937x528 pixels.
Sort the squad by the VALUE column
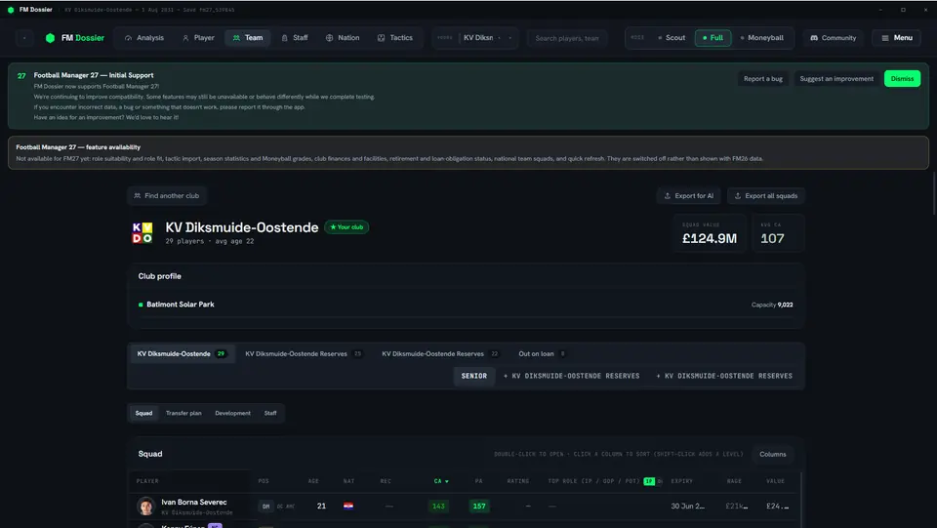(775, 481)
